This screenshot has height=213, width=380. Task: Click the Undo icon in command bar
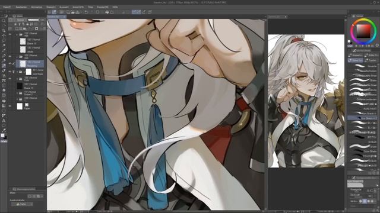(x=86, y=12)
